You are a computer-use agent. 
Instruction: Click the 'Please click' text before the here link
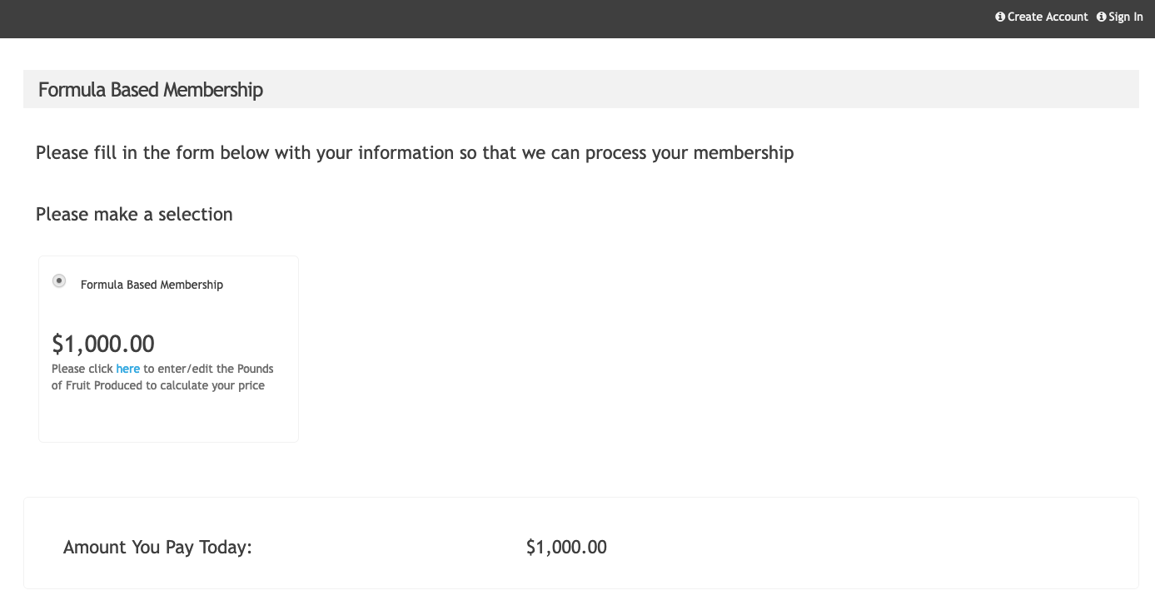(x=82, y=369)
